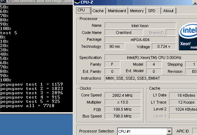
Task: Click the popugaev test 2 = 1823 line
Action: pos(32,89)
